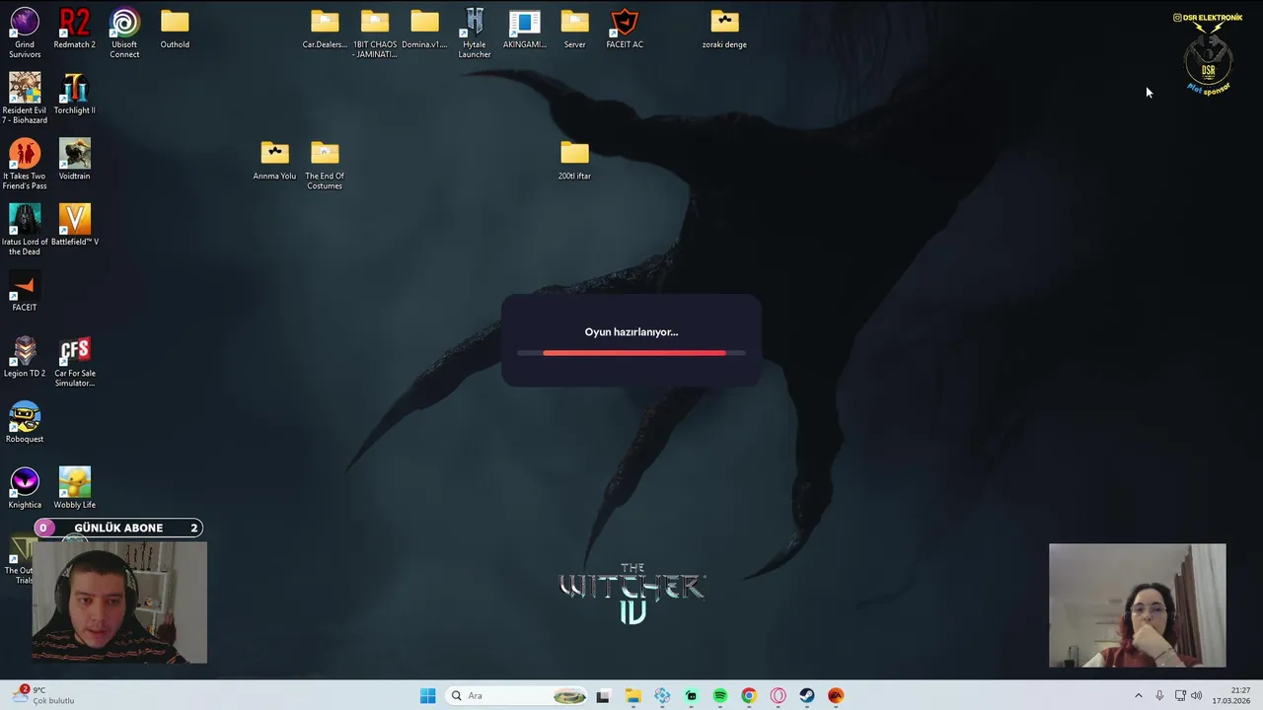
Task: Click the taskbar search box Ara
Action: [x=518, y=695]
